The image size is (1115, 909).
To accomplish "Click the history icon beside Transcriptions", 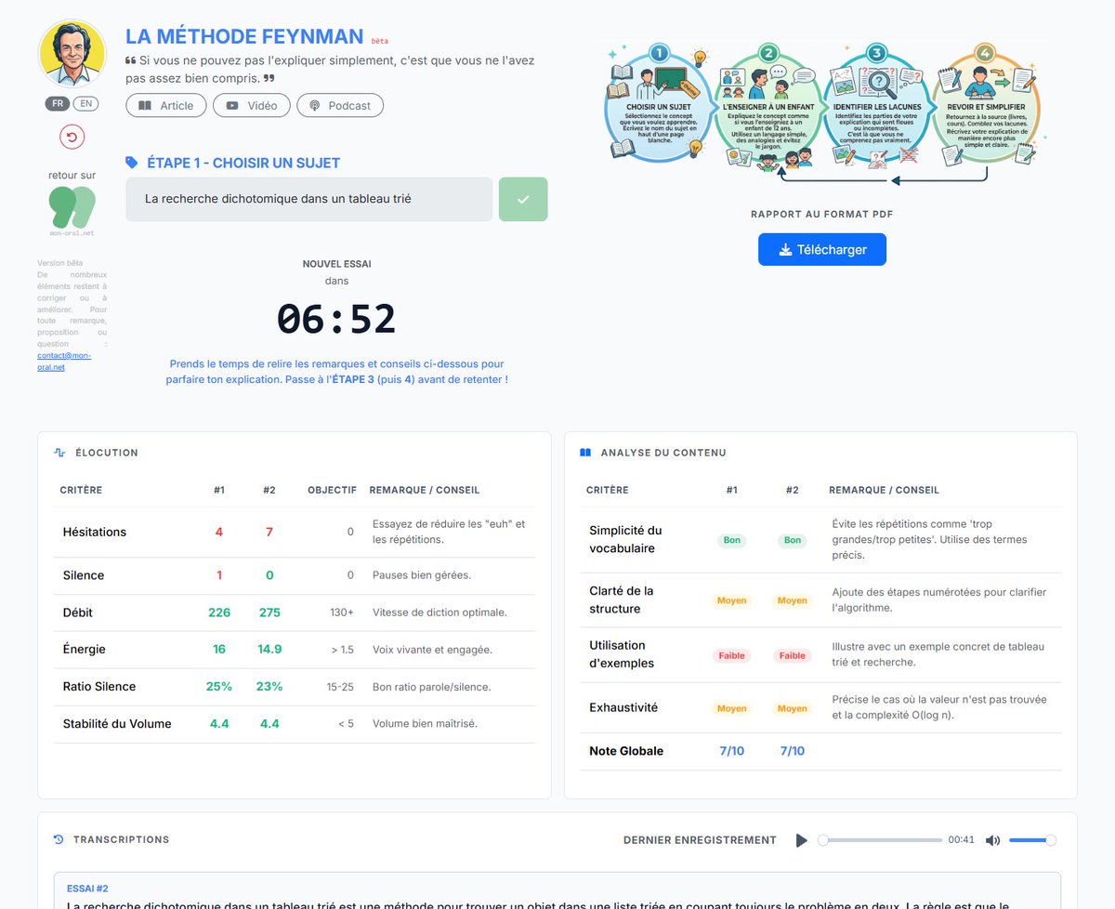I will coord(59,839).
